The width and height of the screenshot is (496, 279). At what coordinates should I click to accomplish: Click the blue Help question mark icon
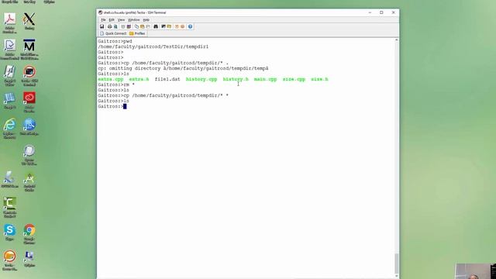[190, 26]
